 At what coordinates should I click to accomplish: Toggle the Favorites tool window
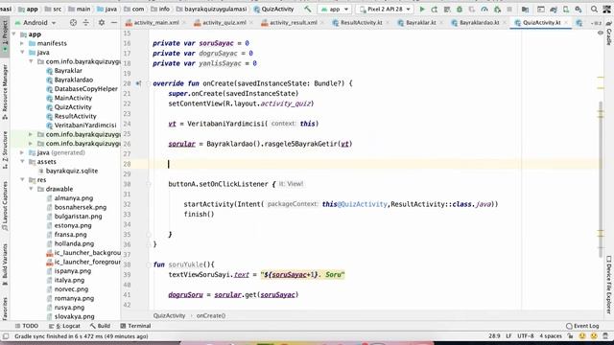pyautogui.click(x=5, y=309)
